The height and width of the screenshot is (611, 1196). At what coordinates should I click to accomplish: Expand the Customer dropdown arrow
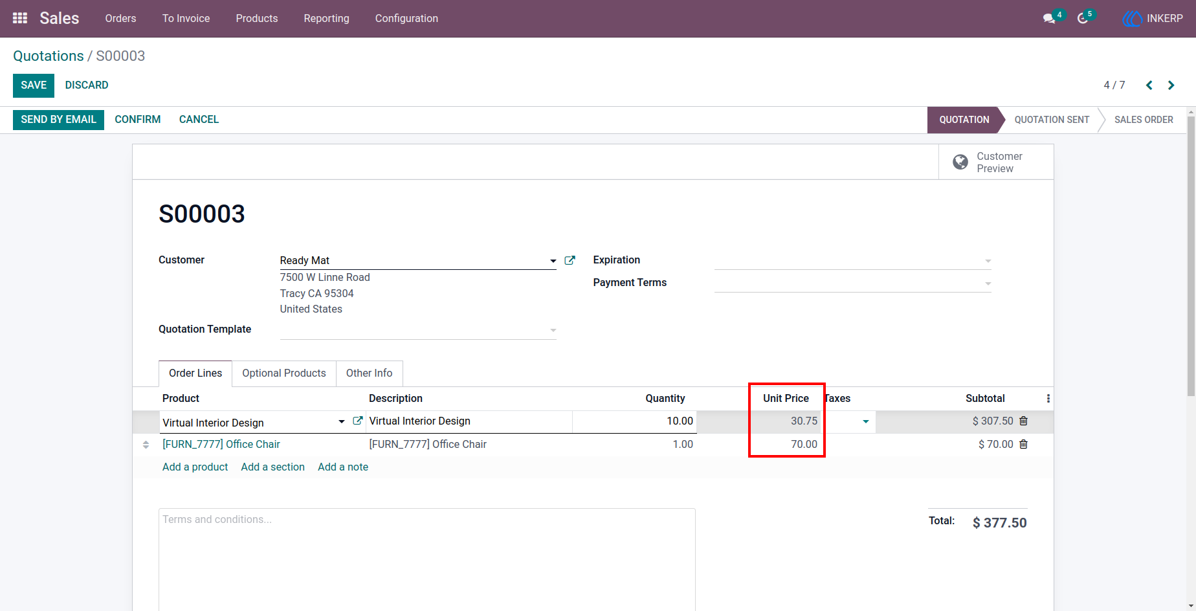tap(553, 261)
